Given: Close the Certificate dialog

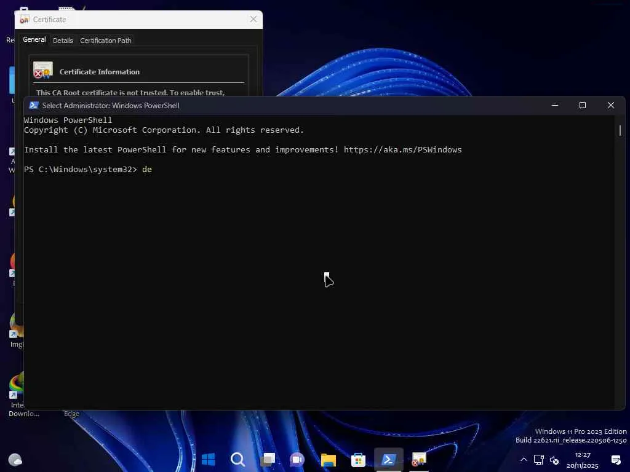Looking at the screenshot, I should [x=253, y=19].
